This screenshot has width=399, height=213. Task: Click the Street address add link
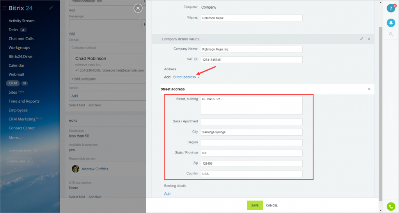[184, 77]
